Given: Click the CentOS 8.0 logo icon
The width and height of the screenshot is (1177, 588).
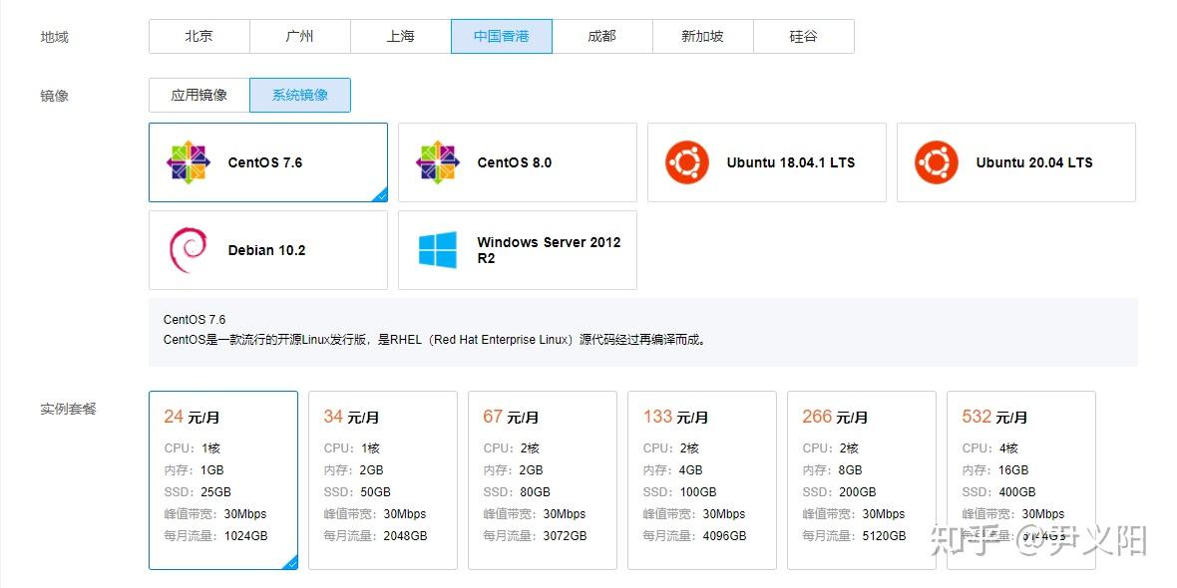Looking at the screenshot, I should click(x=438, y=162).
